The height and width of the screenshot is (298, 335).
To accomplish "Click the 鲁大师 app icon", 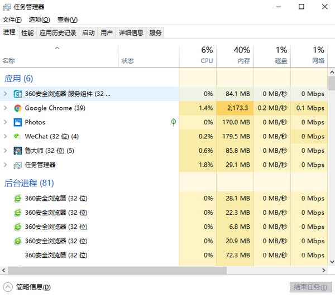I will 18,151.
